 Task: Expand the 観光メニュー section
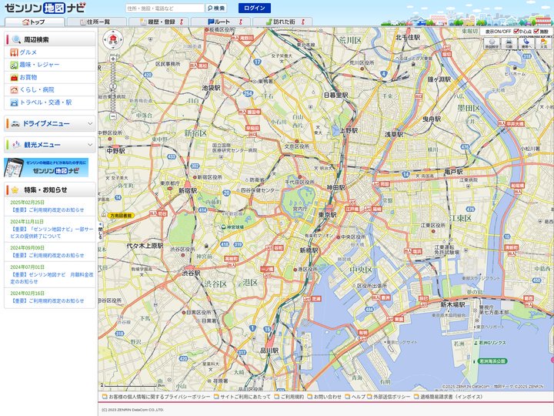coord(50,145)
